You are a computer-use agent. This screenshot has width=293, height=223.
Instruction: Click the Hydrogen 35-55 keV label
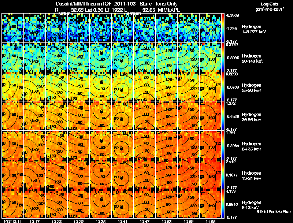252,117
